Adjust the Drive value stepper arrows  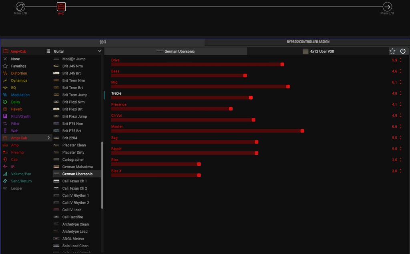pyautogui.click(x=400, y=60)
